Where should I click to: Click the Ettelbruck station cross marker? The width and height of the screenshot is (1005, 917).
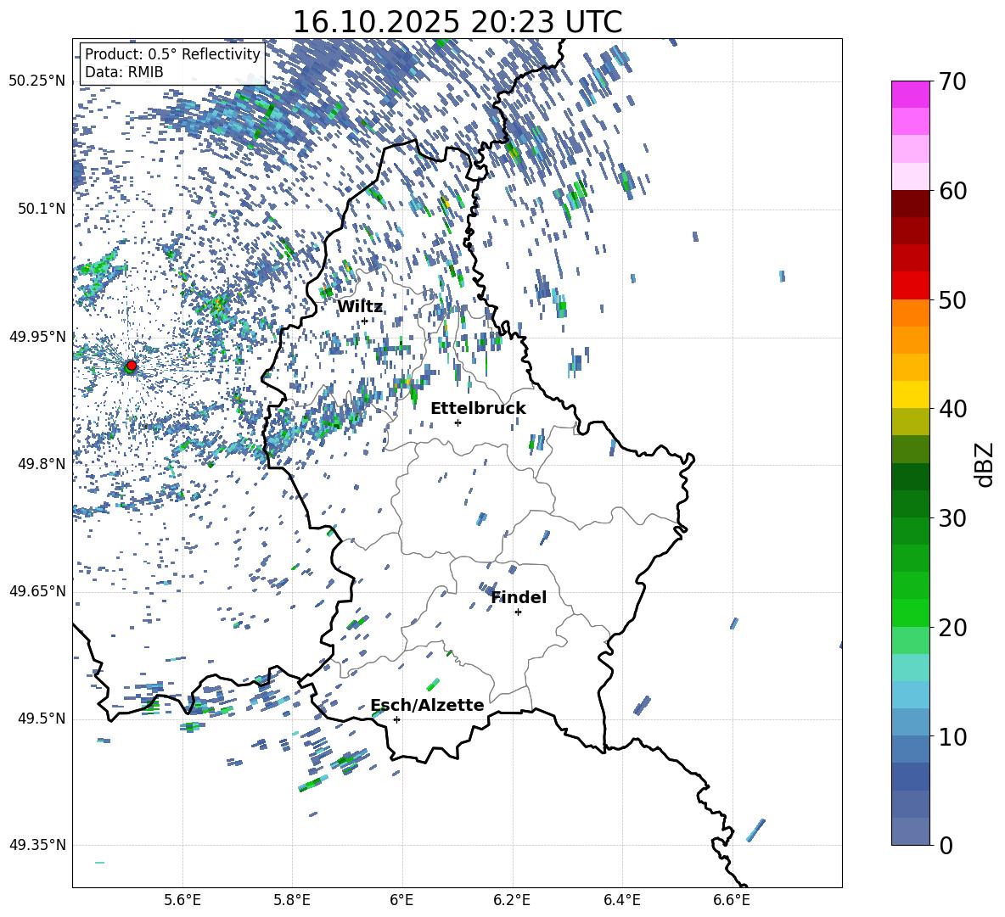click(458, 422)
